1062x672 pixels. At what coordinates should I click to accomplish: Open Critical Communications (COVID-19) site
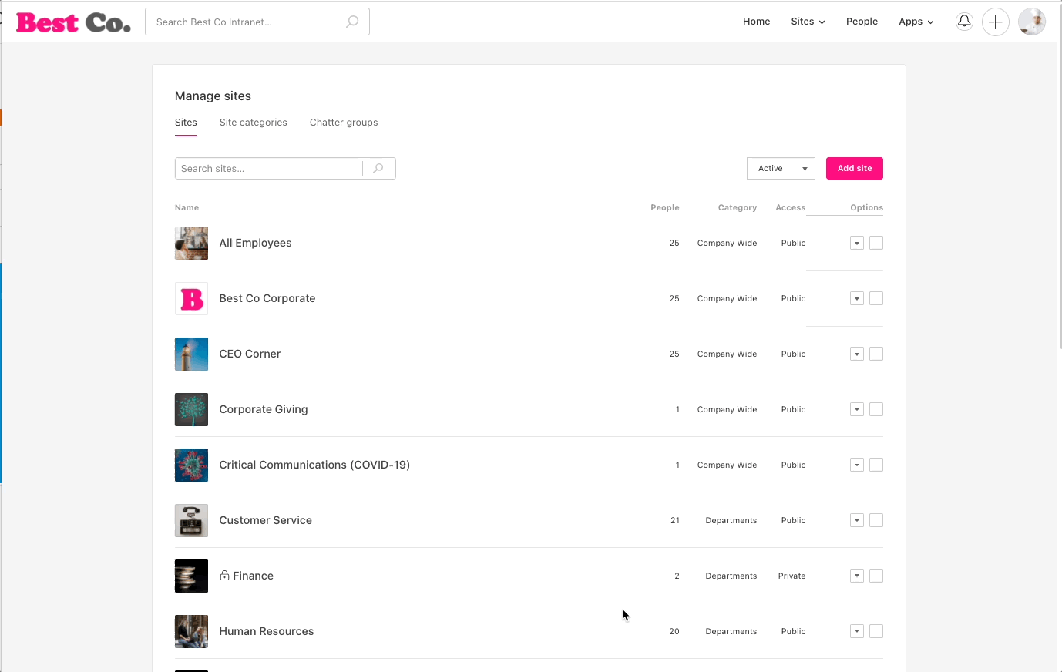click(314, 465)
